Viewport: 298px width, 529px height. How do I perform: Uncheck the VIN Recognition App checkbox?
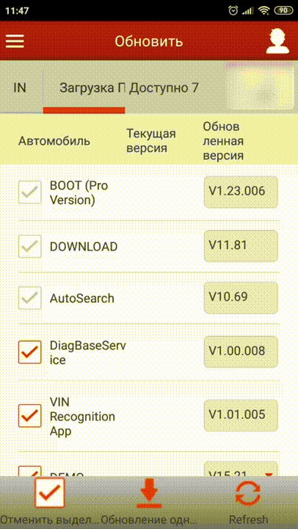coord(29,416)
